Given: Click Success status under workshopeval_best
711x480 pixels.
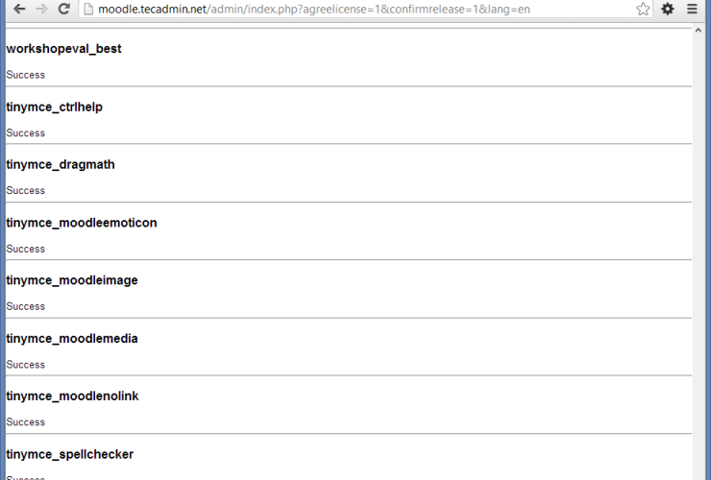Looking at the screenshot, I should click(26, 75).
